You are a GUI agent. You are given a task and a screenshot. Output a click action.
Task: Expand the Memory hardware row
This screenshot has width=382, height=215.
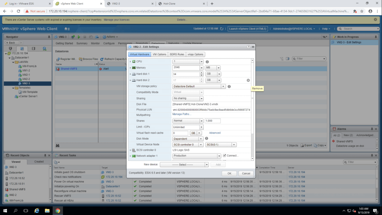tap(130, 68)
